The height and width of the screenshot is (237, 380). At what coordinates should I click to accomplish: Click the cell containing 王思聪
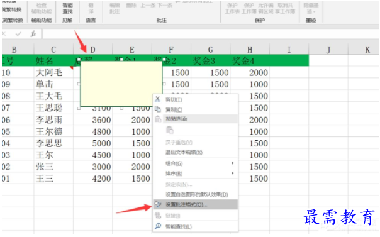tap(53, 107)
